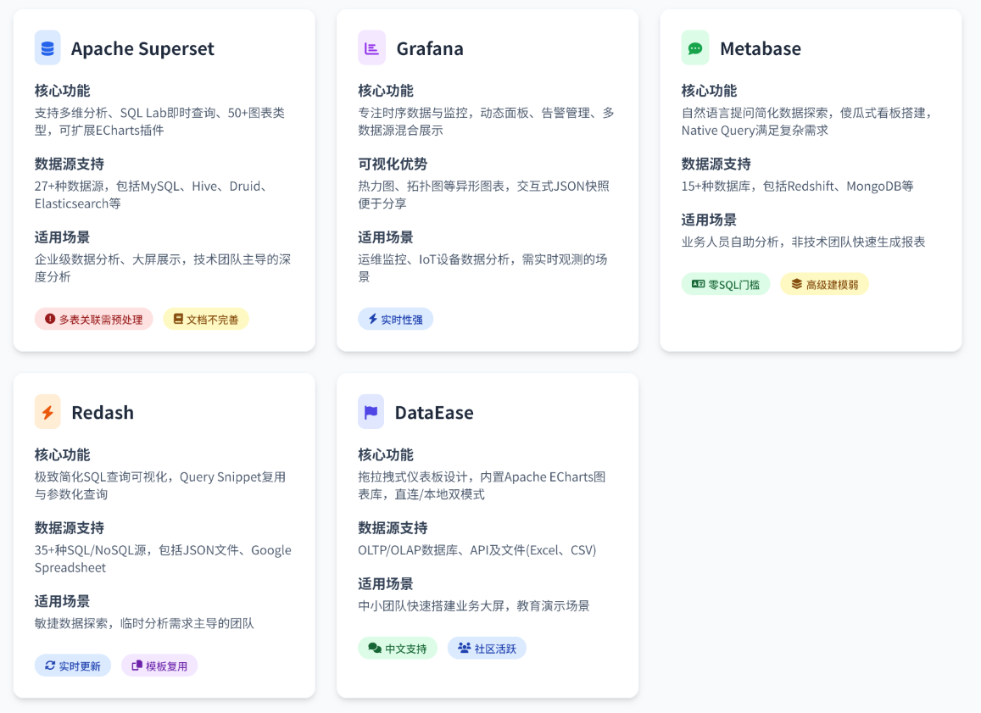Click the book icon in 文档不完善 tag
The width and height of the screenshot is (981, 713).
(x=178, y=319)
